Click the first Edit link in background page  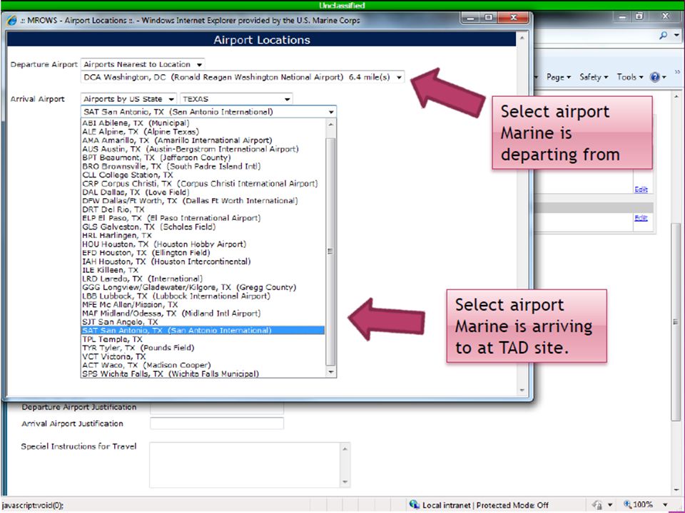pos(641,190)
